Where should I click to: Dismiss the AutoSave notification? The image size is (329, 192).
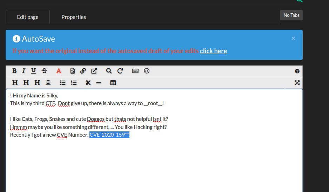click(293, 38)
